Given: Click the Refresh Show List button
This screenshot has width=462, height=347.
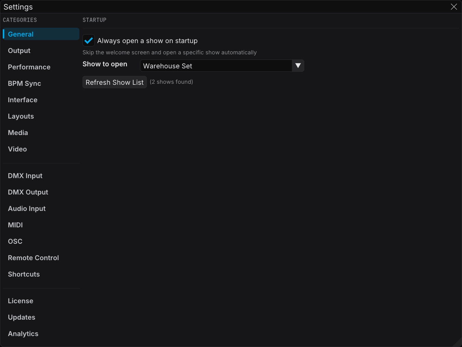Looking at the screenshot, I should (115, 82).
